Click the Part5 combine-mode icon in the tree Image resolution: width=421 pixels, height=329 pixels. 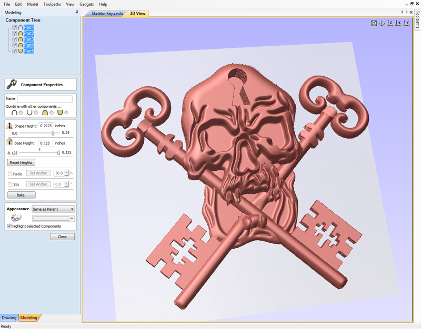point(21,51)
